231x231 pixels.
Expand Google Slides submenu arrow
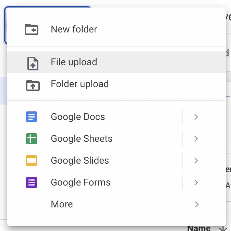point(196,160)
